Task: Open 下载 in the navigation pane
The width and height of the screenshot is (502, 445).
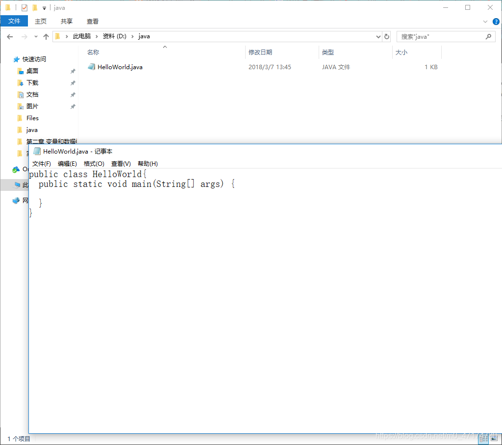Action: [x=32, y=82]
